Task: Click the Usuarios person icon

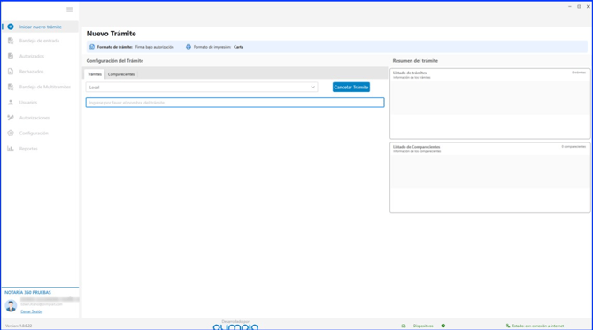Action: coord(11,103)
